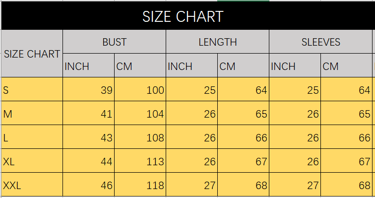This screenshot has height=198, width=375.
Task: Select the SLEEVES header cell
Action: (x=320, y=42)
